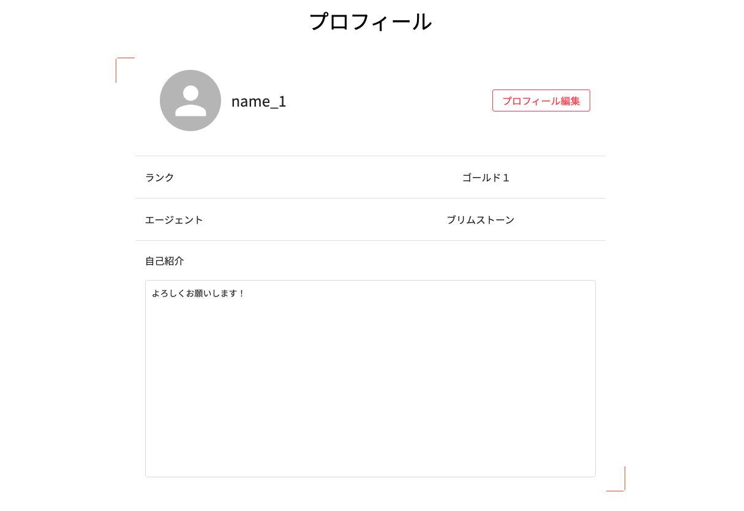The height and width of the screenshot is (511, 744).
Task: Click the divider line below the ランク row
Action: click(370, 199)
